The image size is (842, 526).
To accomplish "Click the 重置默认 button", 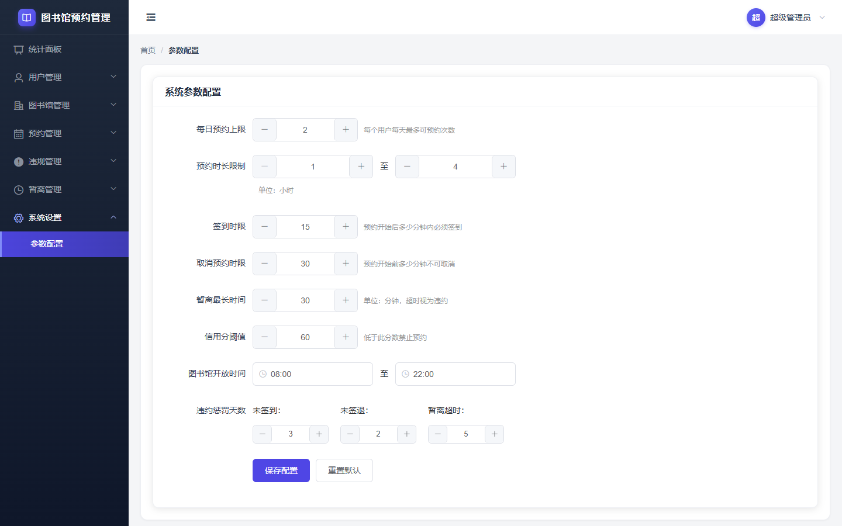I will (344, 470).
